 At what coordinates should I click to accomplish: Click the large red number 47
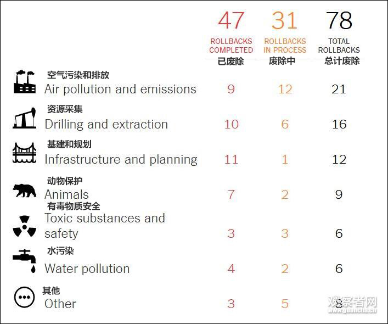[x=231, y=21]
